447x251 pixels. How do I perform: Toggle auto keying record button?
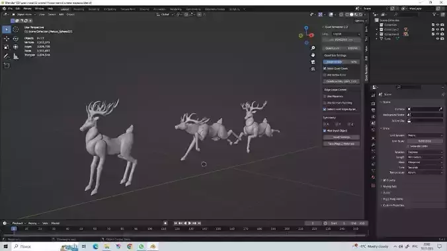click(165, 223)
